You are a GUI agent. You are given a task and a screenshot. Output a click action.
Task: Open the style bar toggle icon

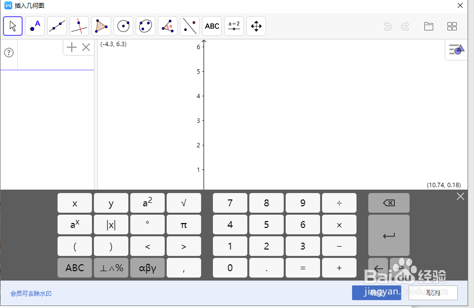(x=456, y=50)
